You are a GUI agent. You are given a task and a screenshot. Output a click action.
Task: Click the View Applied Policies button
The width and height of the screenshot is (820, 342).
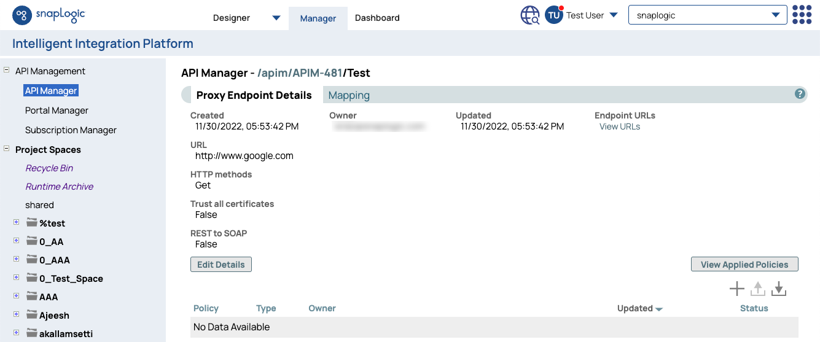744,265
